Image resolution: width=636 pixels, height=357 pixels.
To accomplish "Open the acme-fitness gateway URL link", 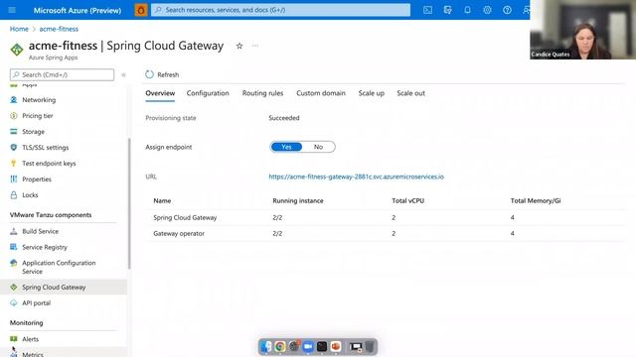I will click(x=356, y=177).
